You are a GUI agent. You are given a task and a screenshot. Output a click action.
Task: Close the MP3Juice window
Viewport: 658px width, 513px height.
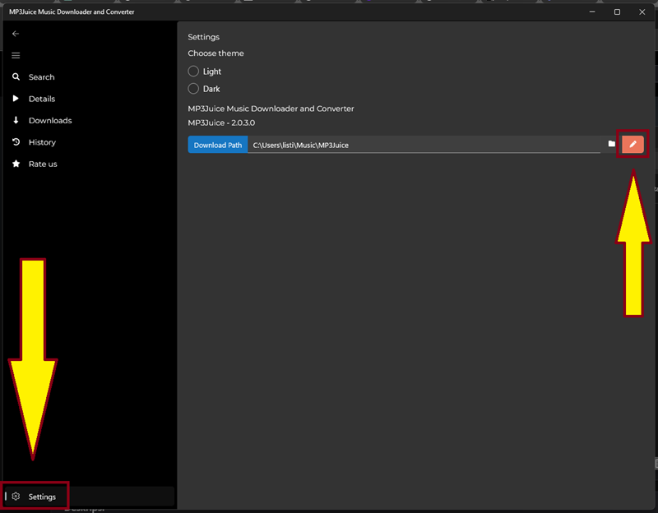642,12
